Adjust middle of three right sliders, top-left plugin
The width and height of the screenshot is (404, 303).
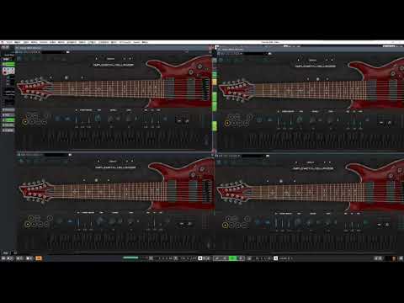point(151,120)
